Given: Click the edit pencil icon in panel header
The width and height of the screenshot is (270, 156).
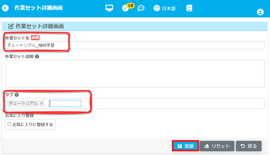Looking at the screenshot, I should pyautogui.click(x=11, y=26).
